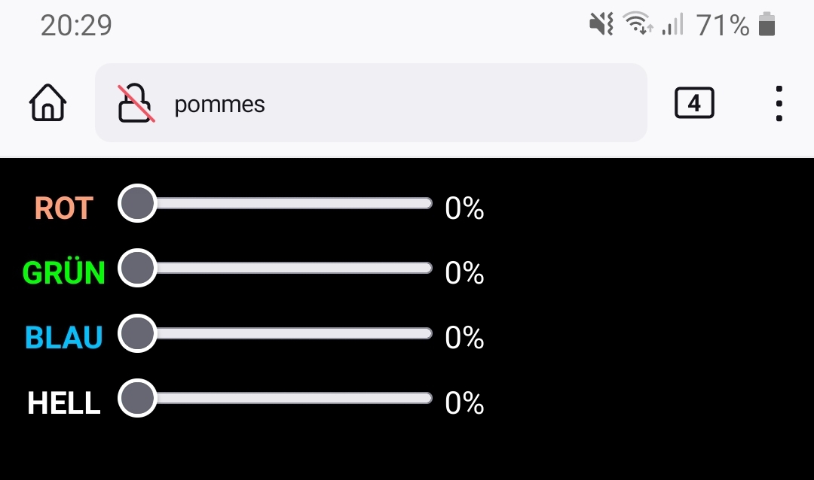Click the white HELL label
Viewport: 814px width, 480px height.
(64, 404)
